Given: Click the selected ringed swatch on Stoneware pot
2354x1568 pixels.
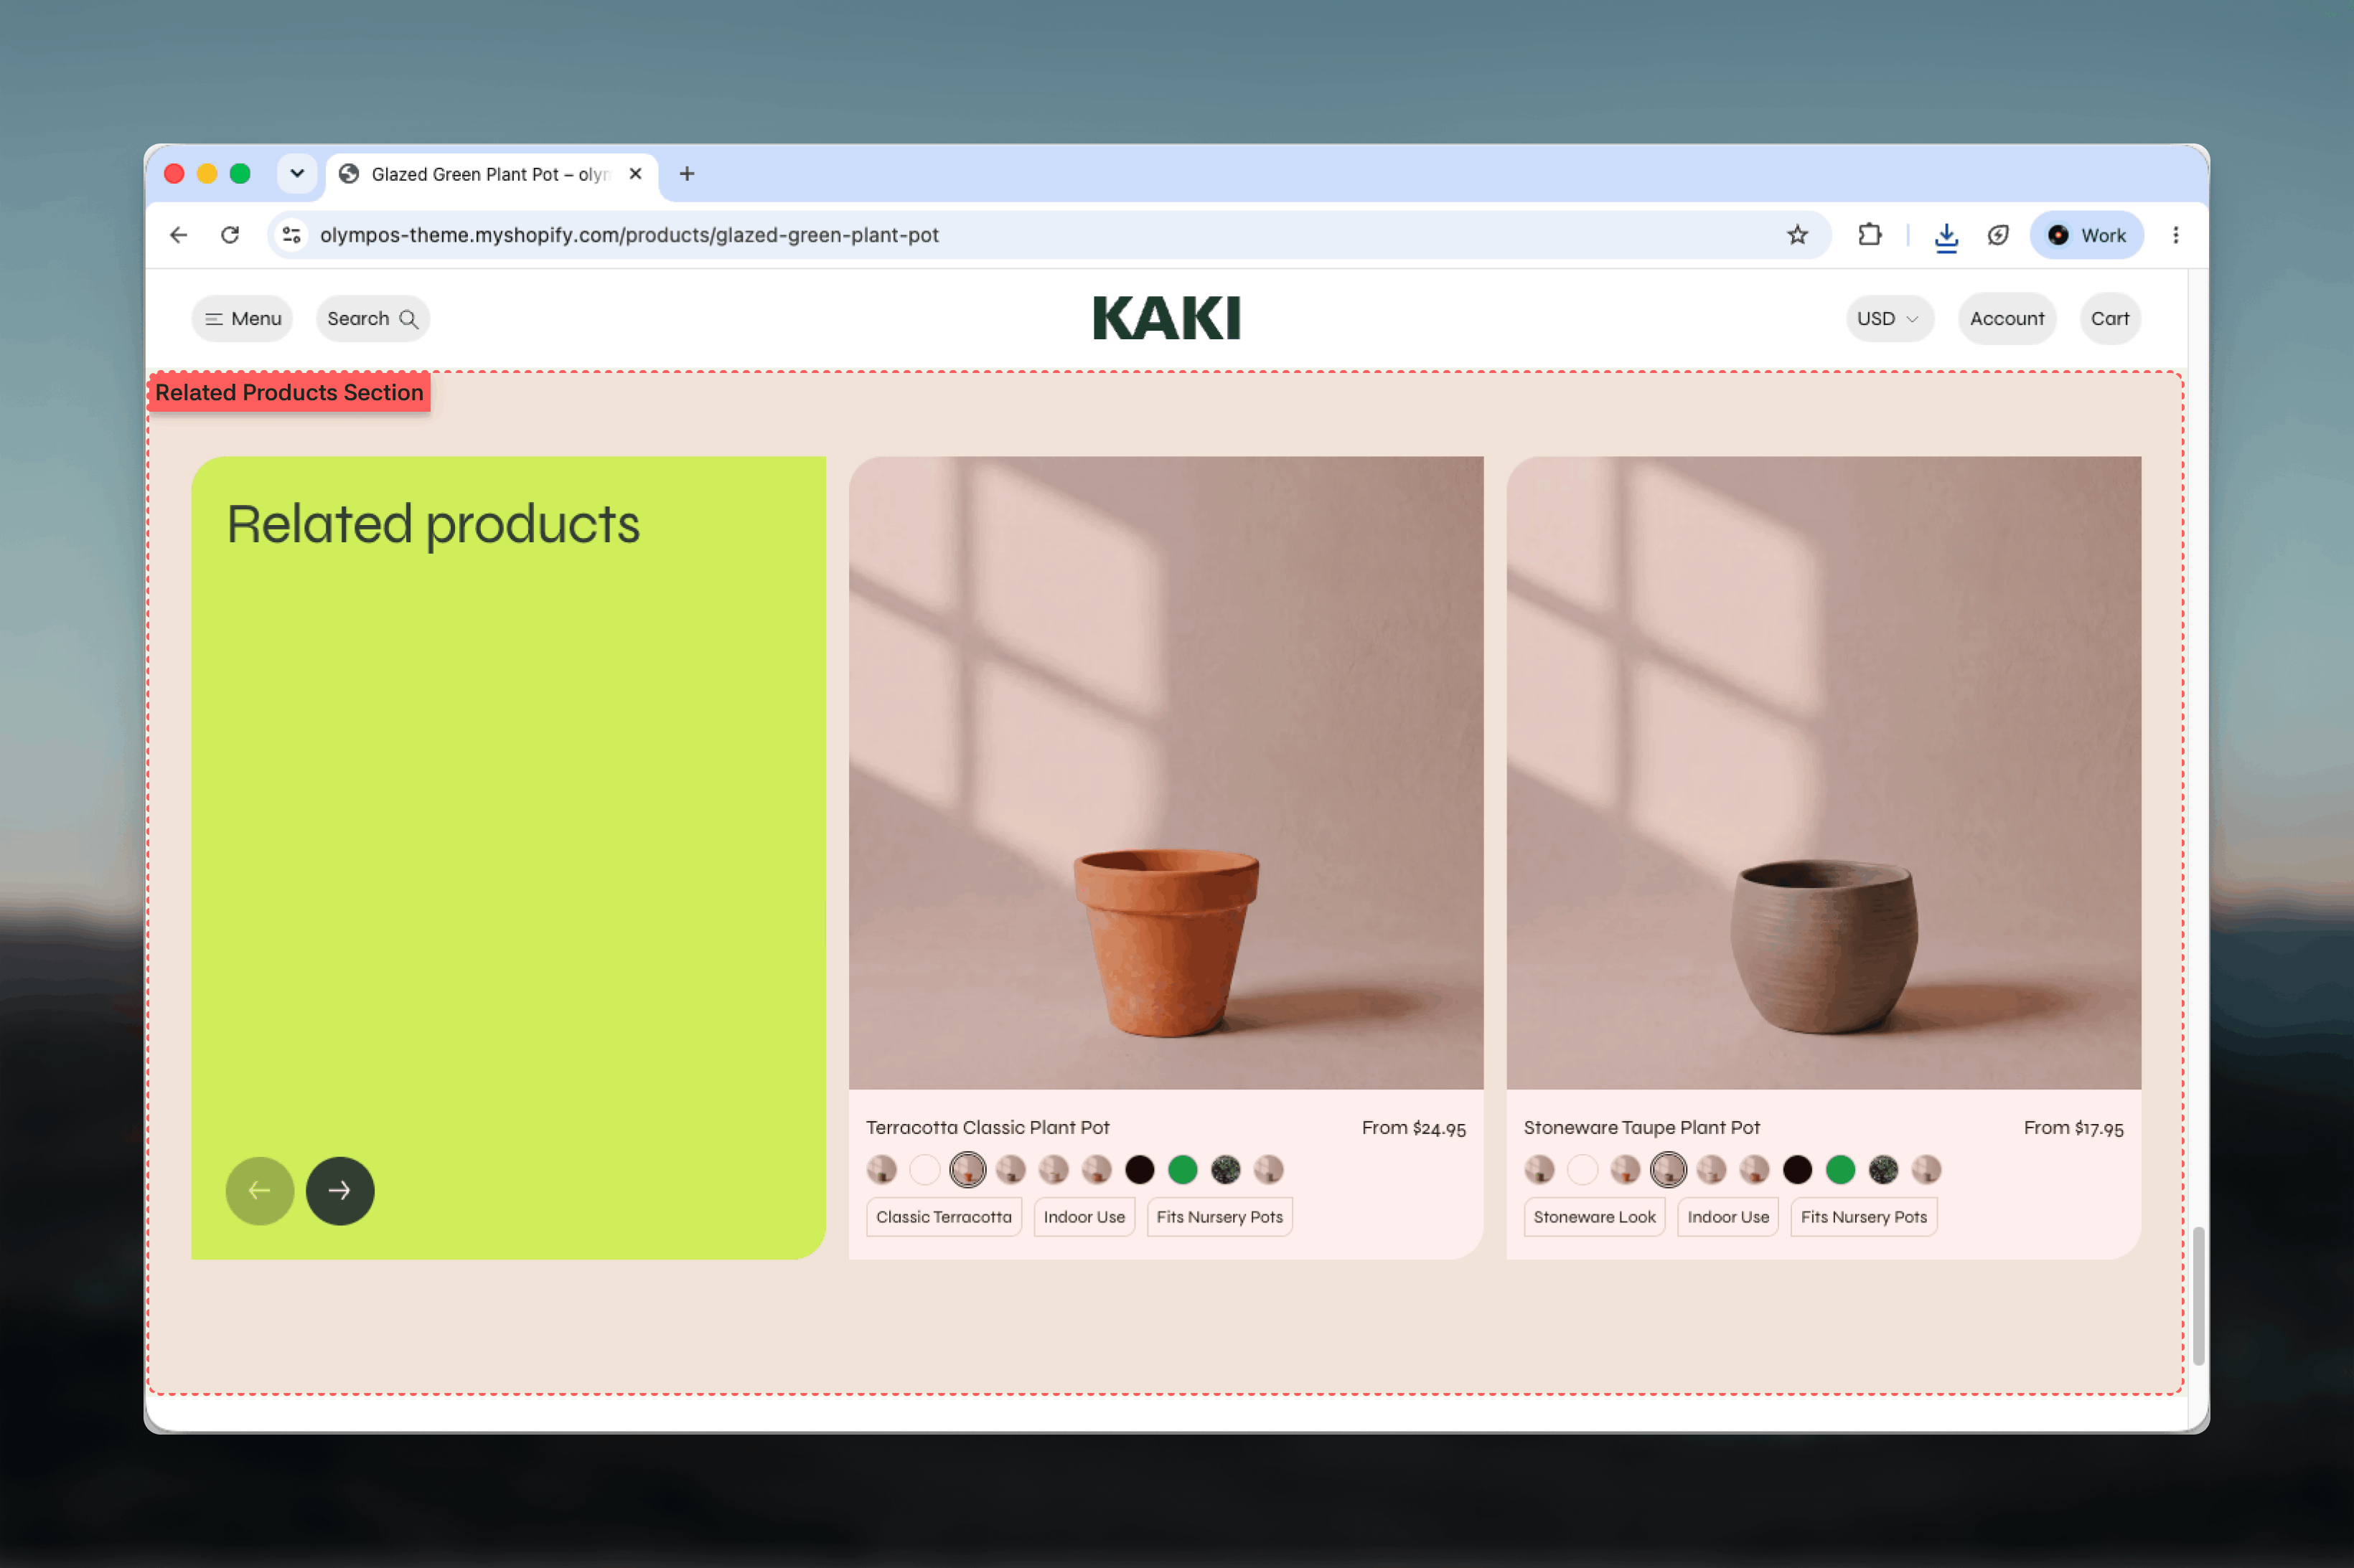Looking at the screenshot, I should pos(1668,1169).
